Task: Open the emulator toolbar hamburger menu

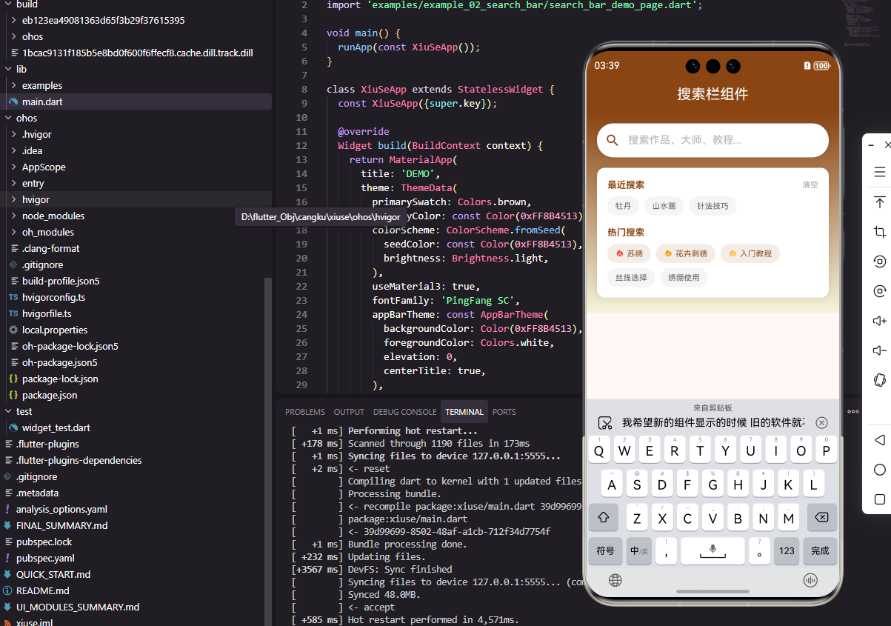Action: tap(879, 173)
